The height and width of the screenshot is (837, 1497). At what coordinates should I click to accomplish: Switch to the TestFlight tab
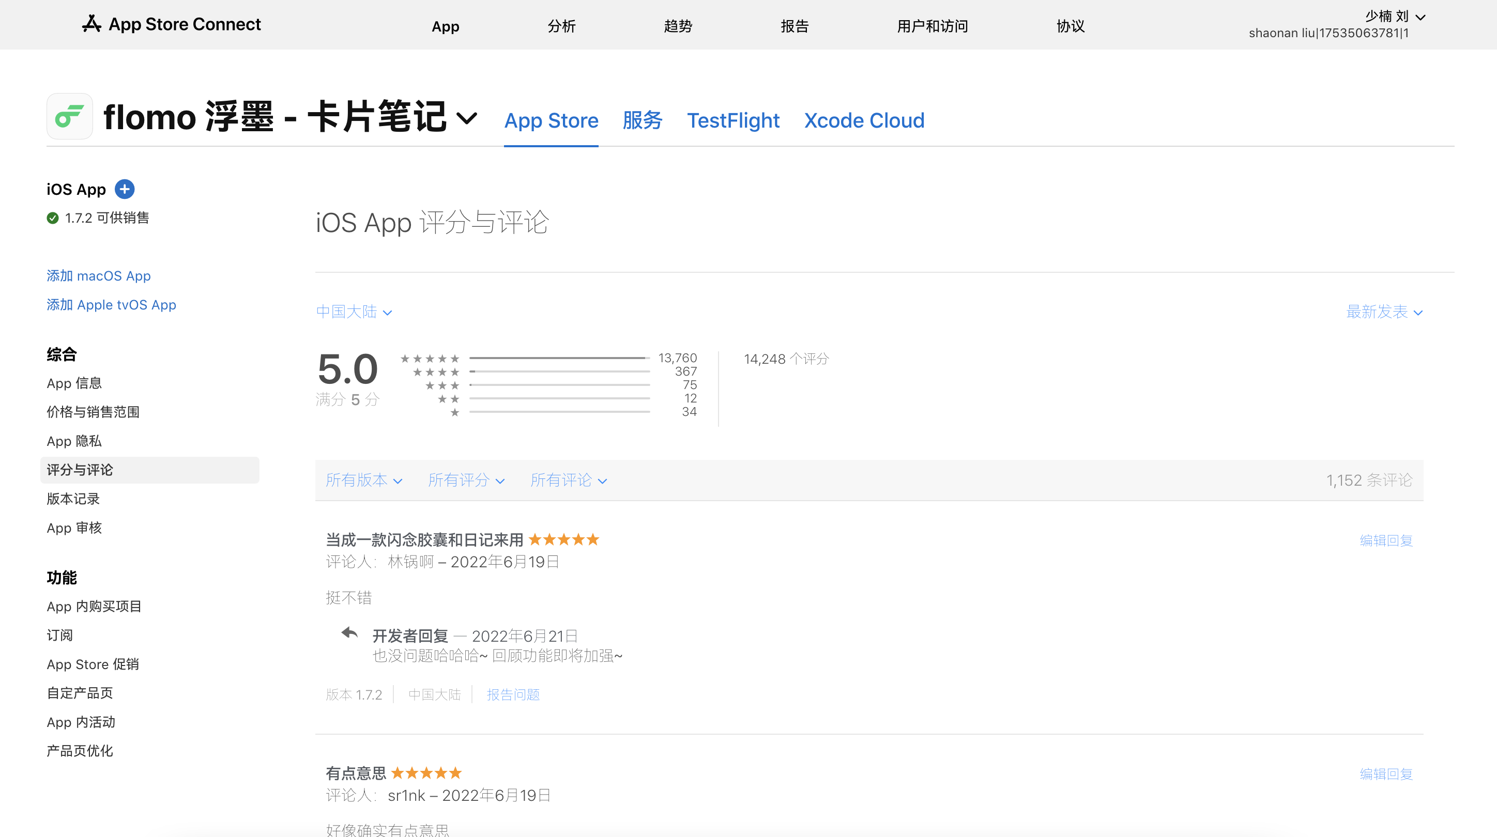click(733, 120)
